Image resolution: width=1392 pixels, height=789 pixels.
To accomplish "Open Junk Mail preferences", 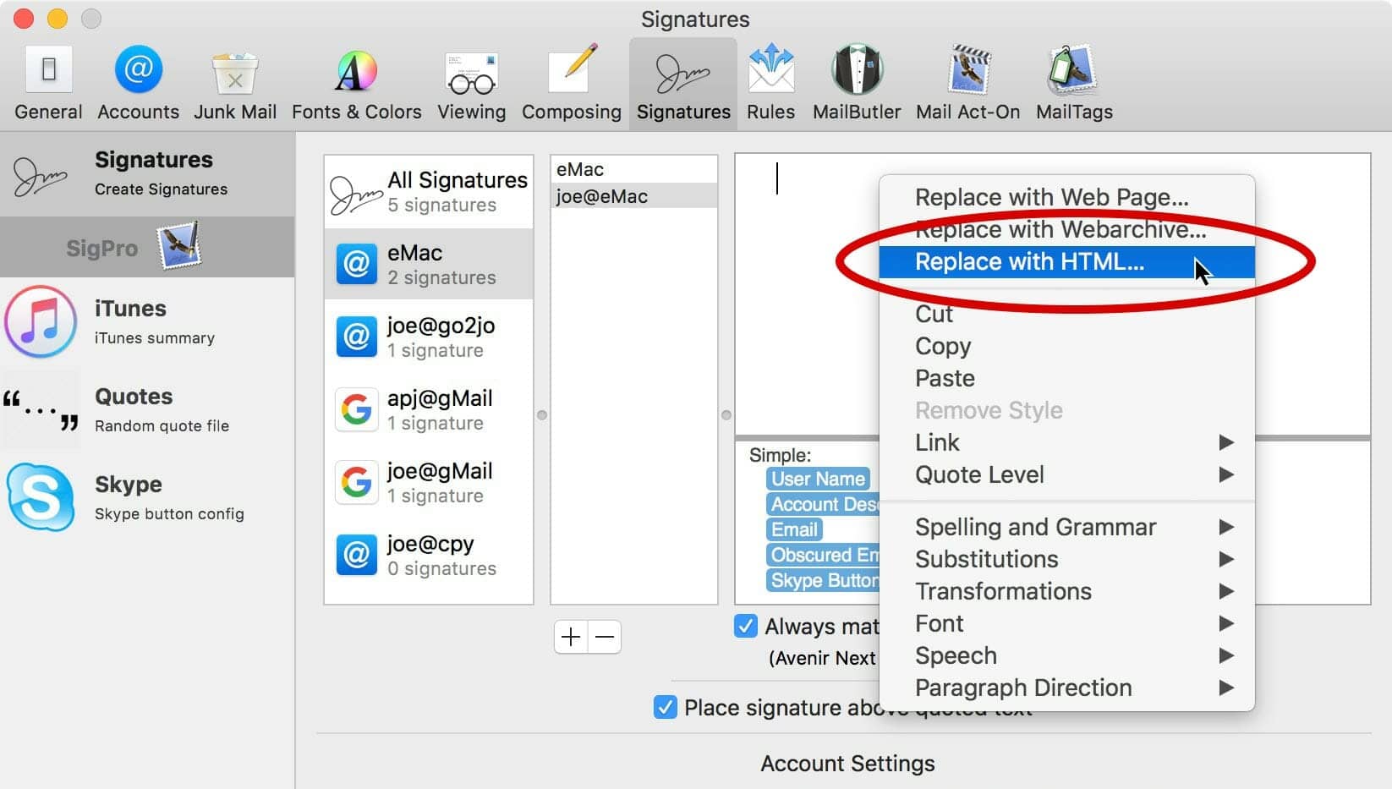I will tap(235, 84).
